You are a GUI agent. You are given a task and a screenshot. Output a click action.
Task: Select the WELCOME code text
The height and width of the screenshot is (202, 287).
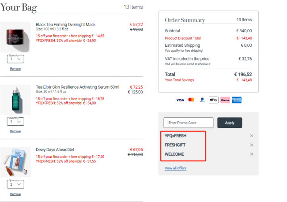click(174, 154)
